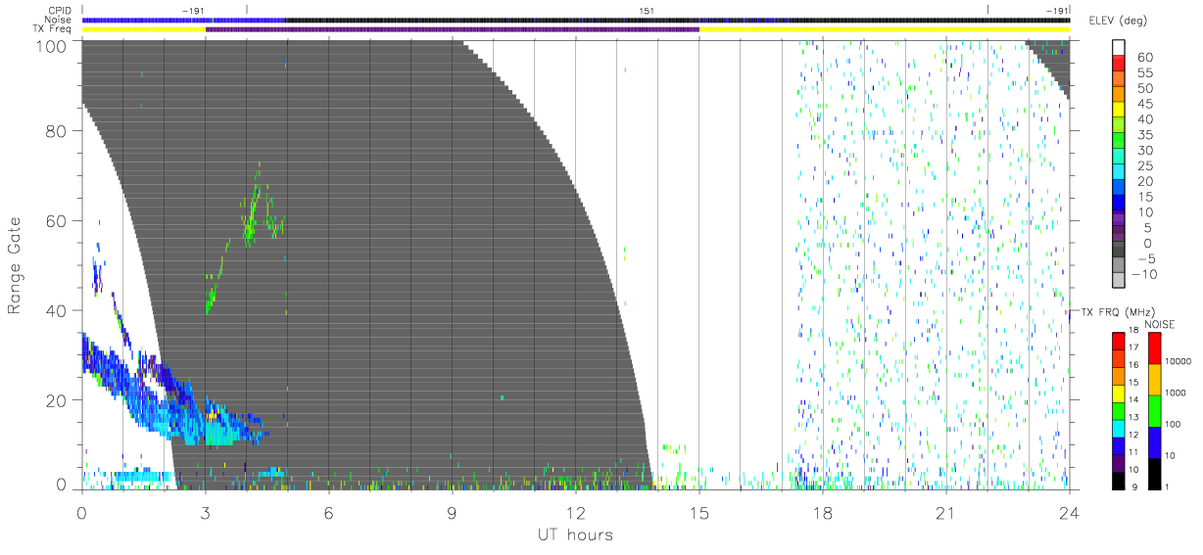Viewport: 1203px width, 555px height.
Task: Click the 'TX Freq' row label
Action: tap(54, 29)
